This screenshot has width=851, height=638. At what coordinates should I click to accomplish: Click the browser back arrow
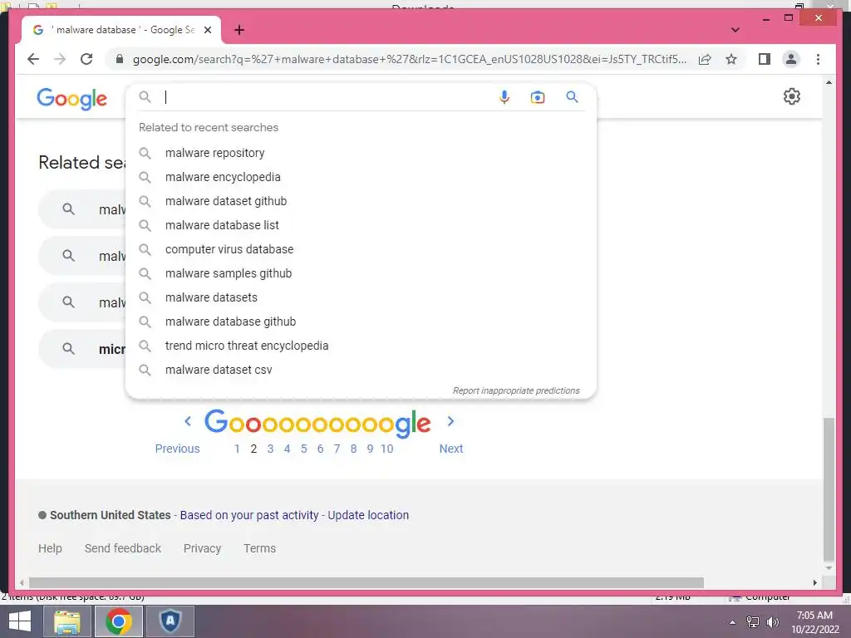(33, 59)
